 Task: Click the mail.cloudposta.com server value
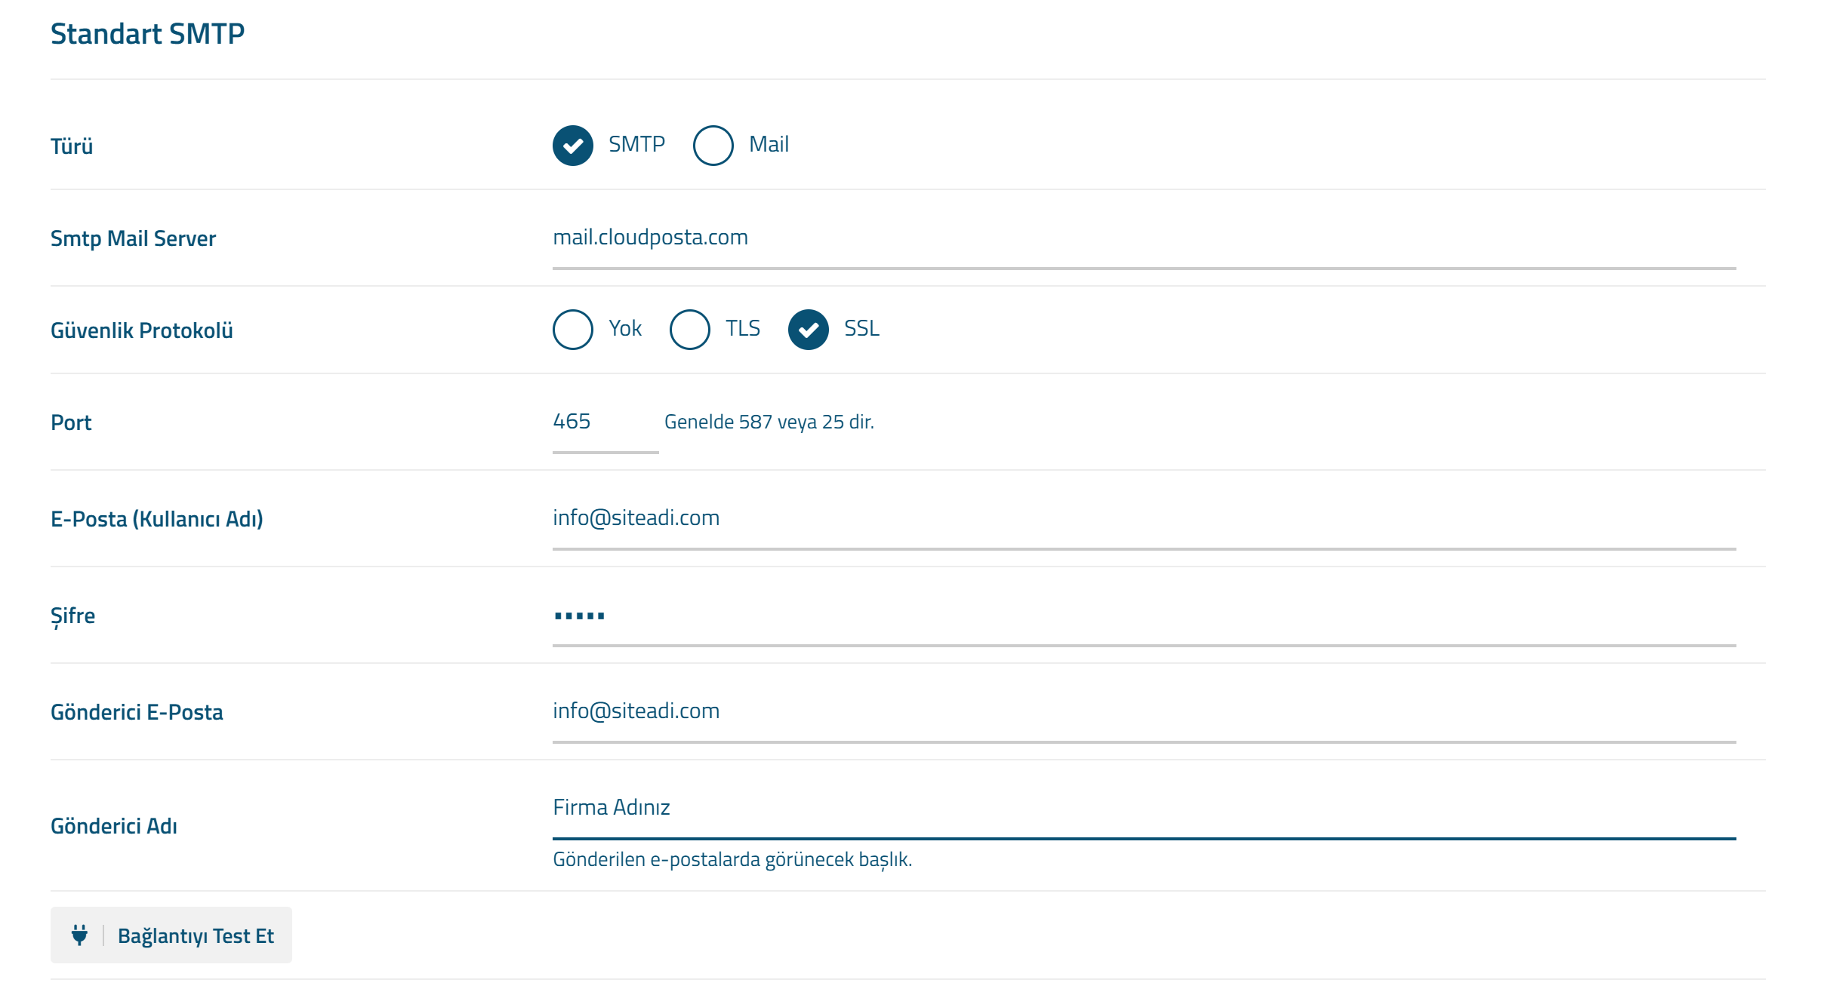point(650,236)
